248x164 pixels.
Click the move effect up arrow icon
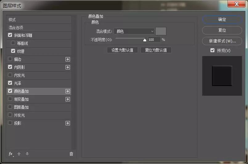coord(19,154)
